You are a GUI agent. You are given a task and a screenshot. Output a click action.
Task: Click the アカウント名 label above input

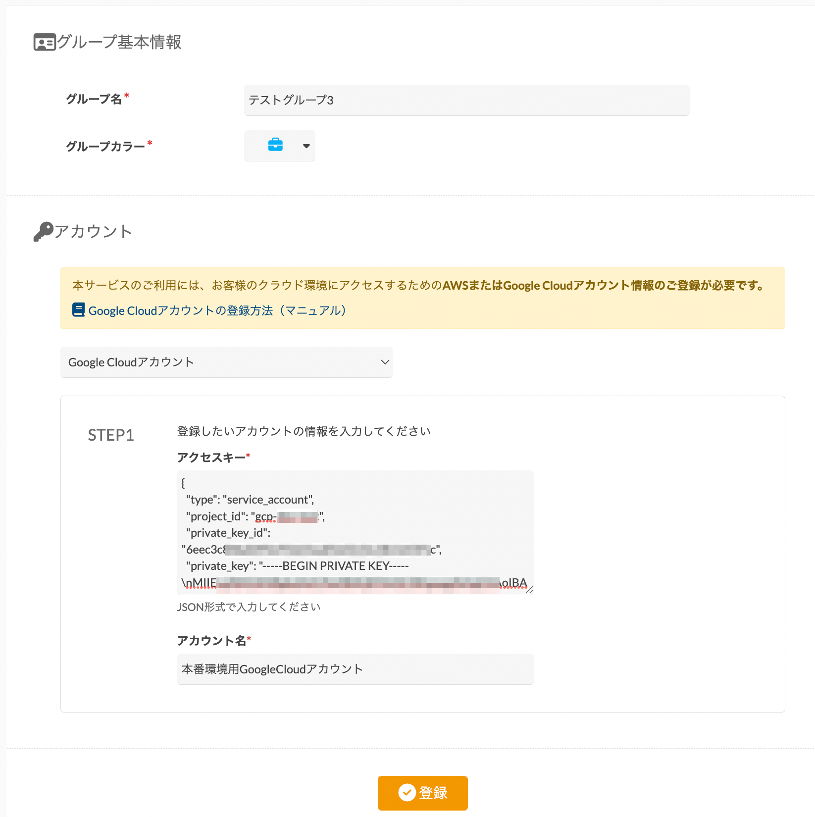tap(212, 641)
